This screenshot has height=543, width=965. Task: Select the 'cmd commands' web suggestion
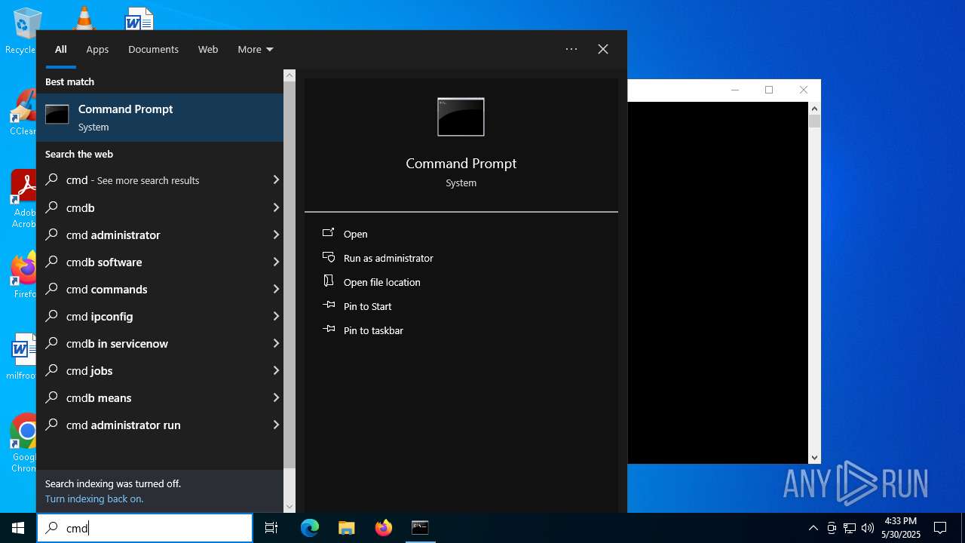pyautogui.click(x=160, y=289)
